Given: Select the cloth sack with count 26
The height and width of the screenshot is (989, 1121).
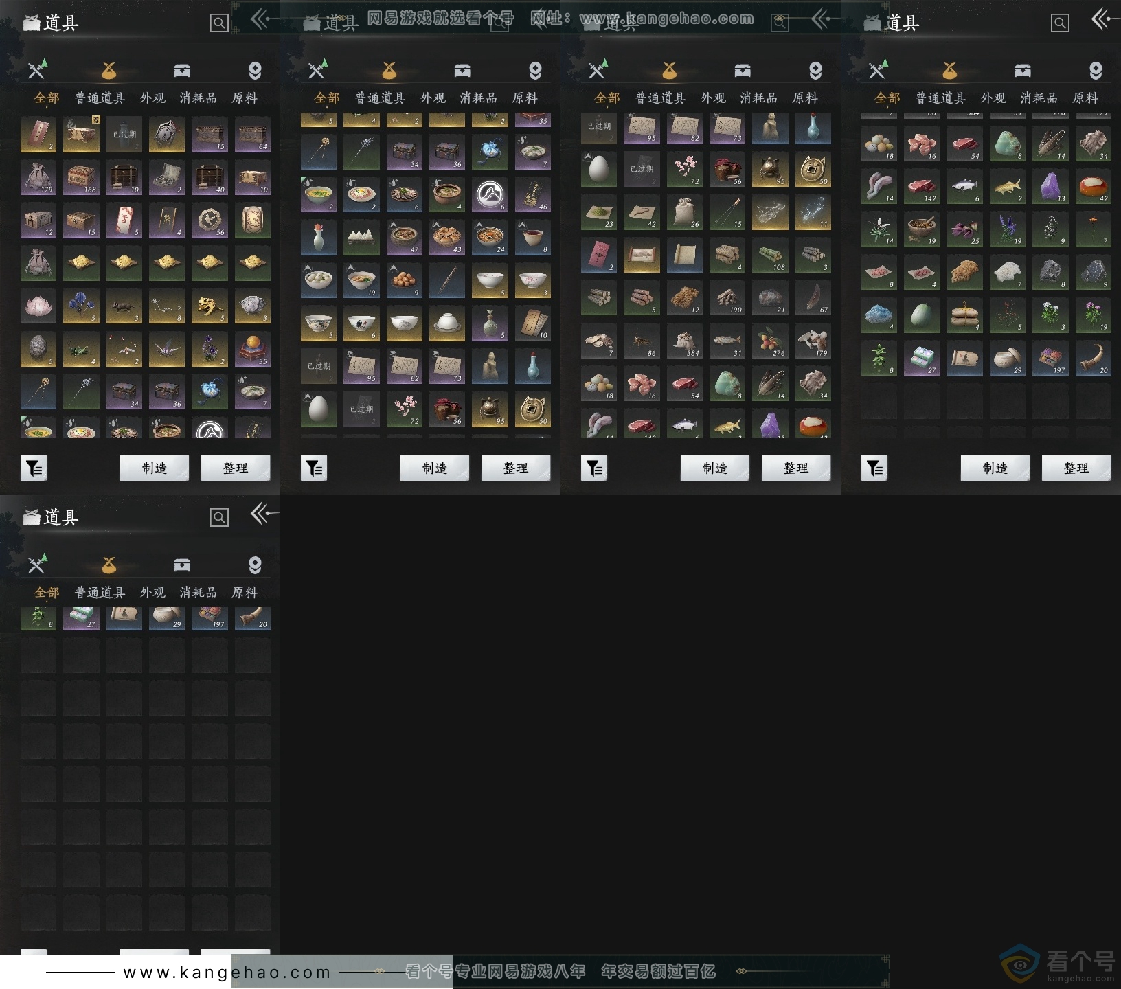Looking at the screenshot, I should pyautogui.click(x=685, y=212).
